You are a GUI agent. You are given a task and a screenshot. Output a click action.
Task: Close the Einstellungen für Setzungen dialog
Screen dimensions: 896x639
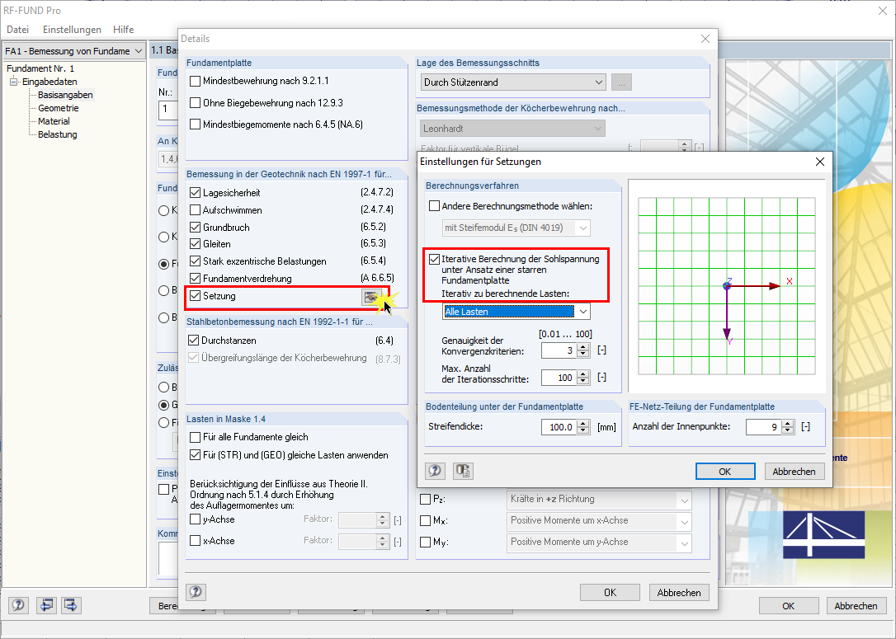[x=820, y=162]
